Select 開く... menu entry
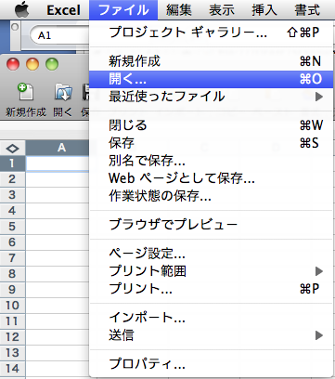 pos(212,79)
